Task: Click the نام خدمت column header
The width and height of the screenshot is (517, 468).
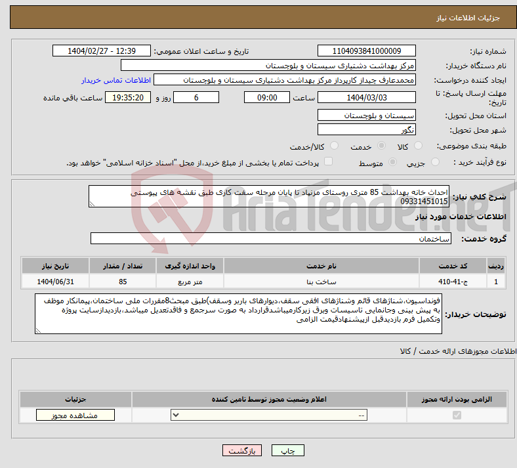Action: click(x=321, y=266)
